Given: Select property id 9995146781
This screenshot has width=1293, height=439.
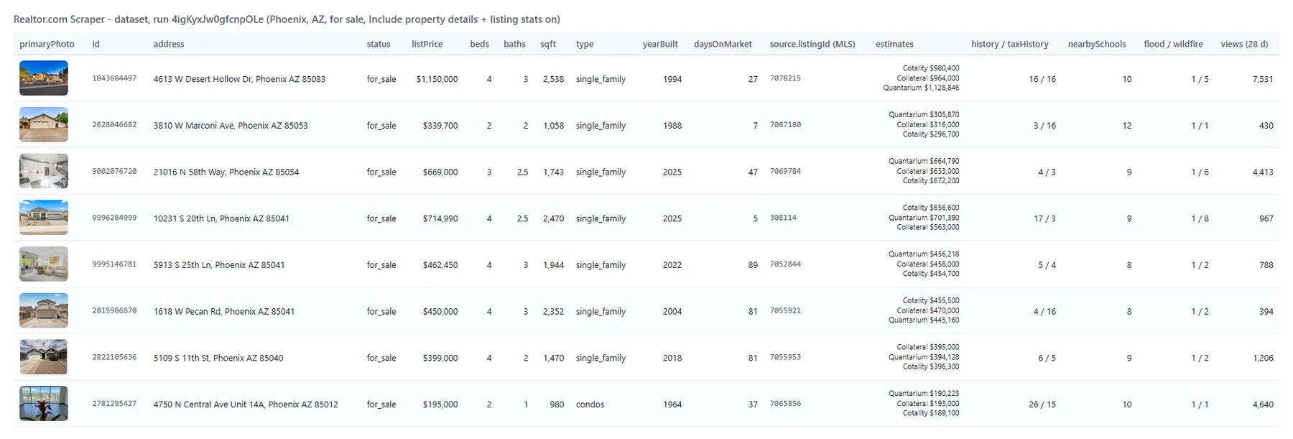Looking at the screenshot, I should tap(114, 264).
